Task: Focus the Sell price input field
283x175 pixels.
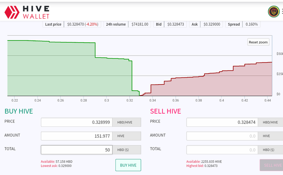Action: (222, 122)
